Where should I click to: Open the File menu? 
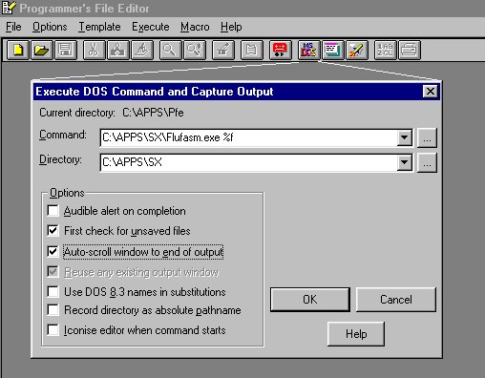[x=13, y=27]
